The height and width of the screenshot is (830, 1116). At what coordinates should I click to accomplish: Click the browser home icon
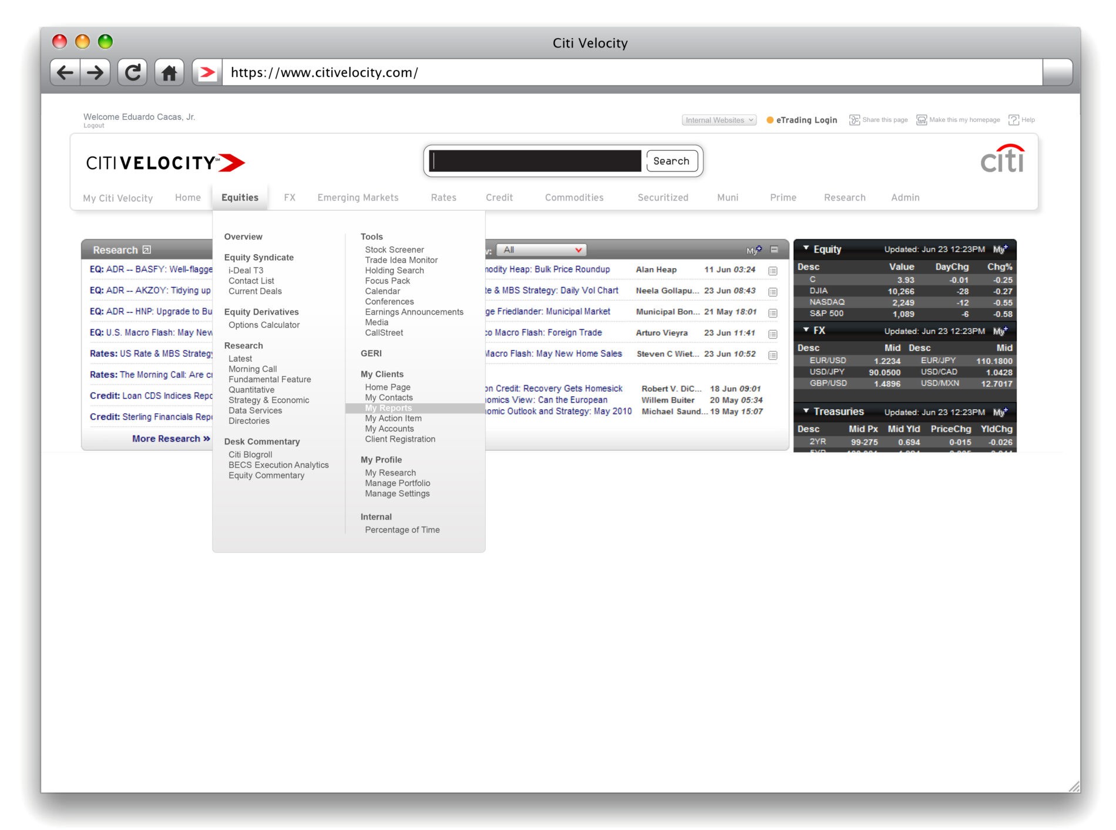click(x=169, y=72)
